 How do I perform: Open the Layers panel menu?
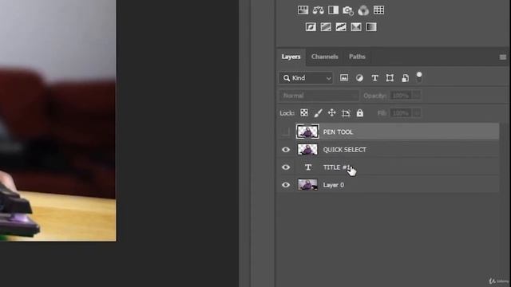point(503,57)
